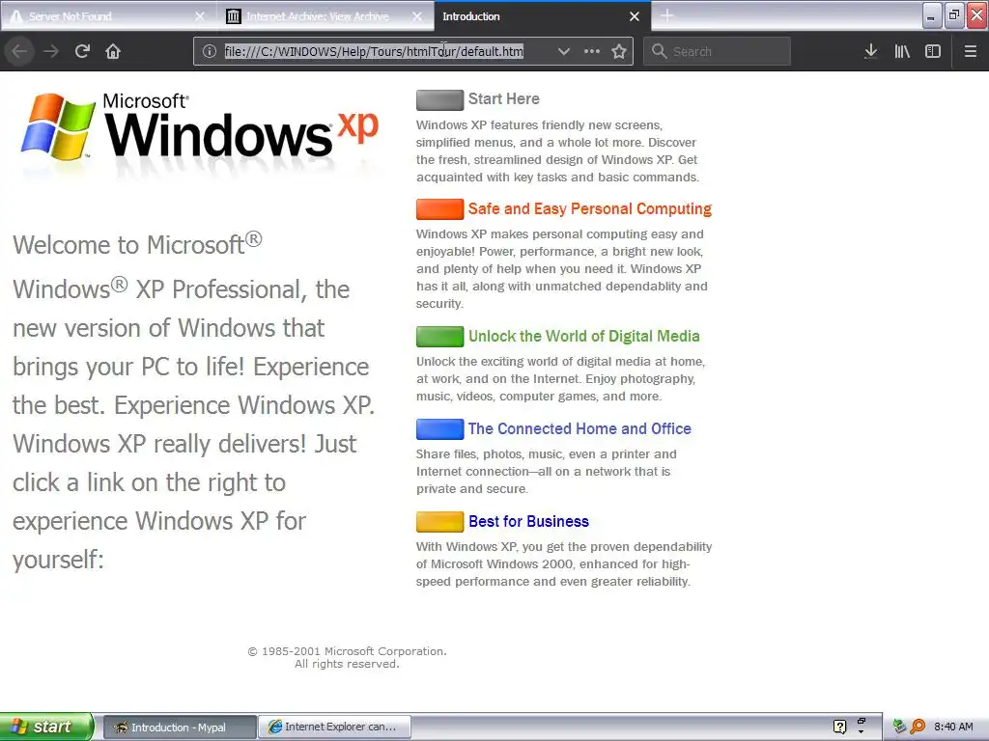989x741 pixels.
Task: Open the Downloads arrow icon
Action: click(x=870, y=51)
